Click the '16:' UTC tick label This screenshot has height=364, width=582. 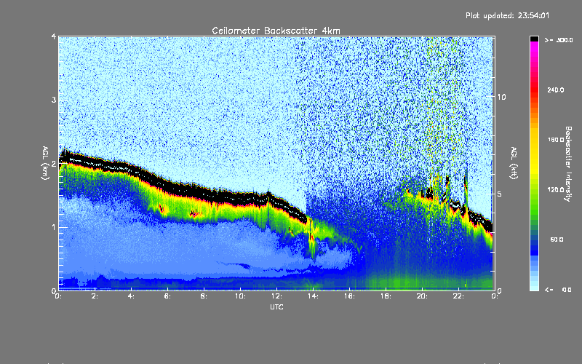click(x=349, y=296)
